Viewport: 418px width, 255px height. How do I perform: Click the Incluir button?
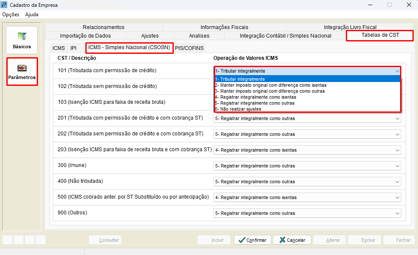(x=215, y=240)
